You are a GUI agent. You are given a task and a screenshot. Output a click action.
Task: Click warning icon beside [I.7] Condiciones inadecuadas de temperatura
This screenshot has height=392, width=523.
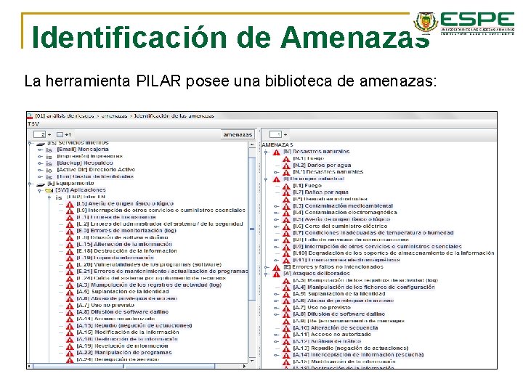click(x=286, y=233)
